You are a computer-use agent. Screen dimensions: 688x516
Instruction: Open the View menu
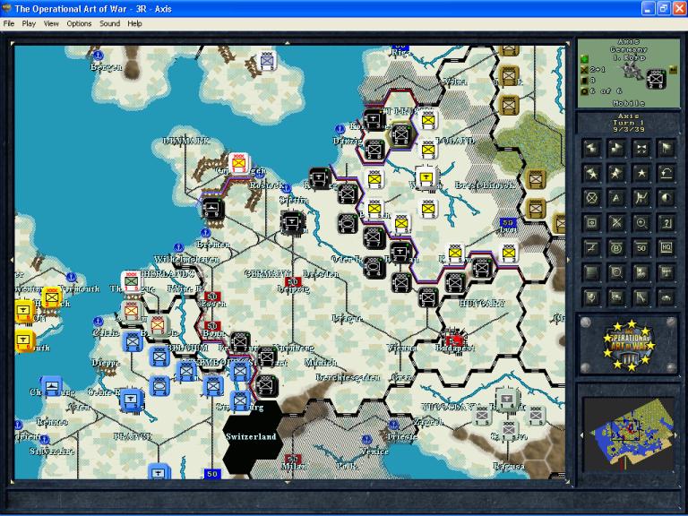tap(51, 23)
